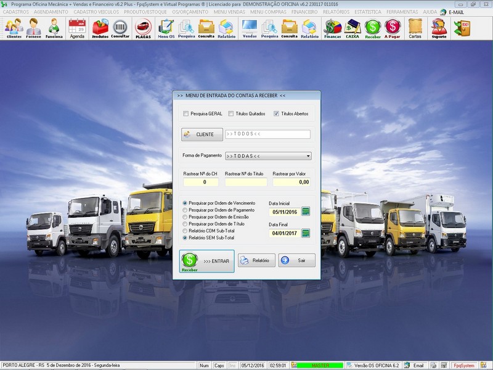The height and width of the screenshot is (370, 493).
Task: Open the Funciona employees icon
Action: [54, 28]
